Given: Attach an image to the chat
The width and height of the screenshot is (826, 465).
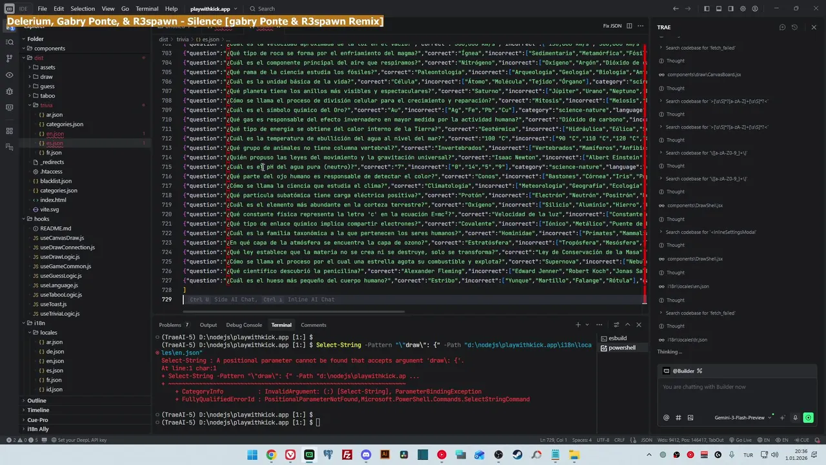Looking at the screenshot, I should [x=690, y=418].
